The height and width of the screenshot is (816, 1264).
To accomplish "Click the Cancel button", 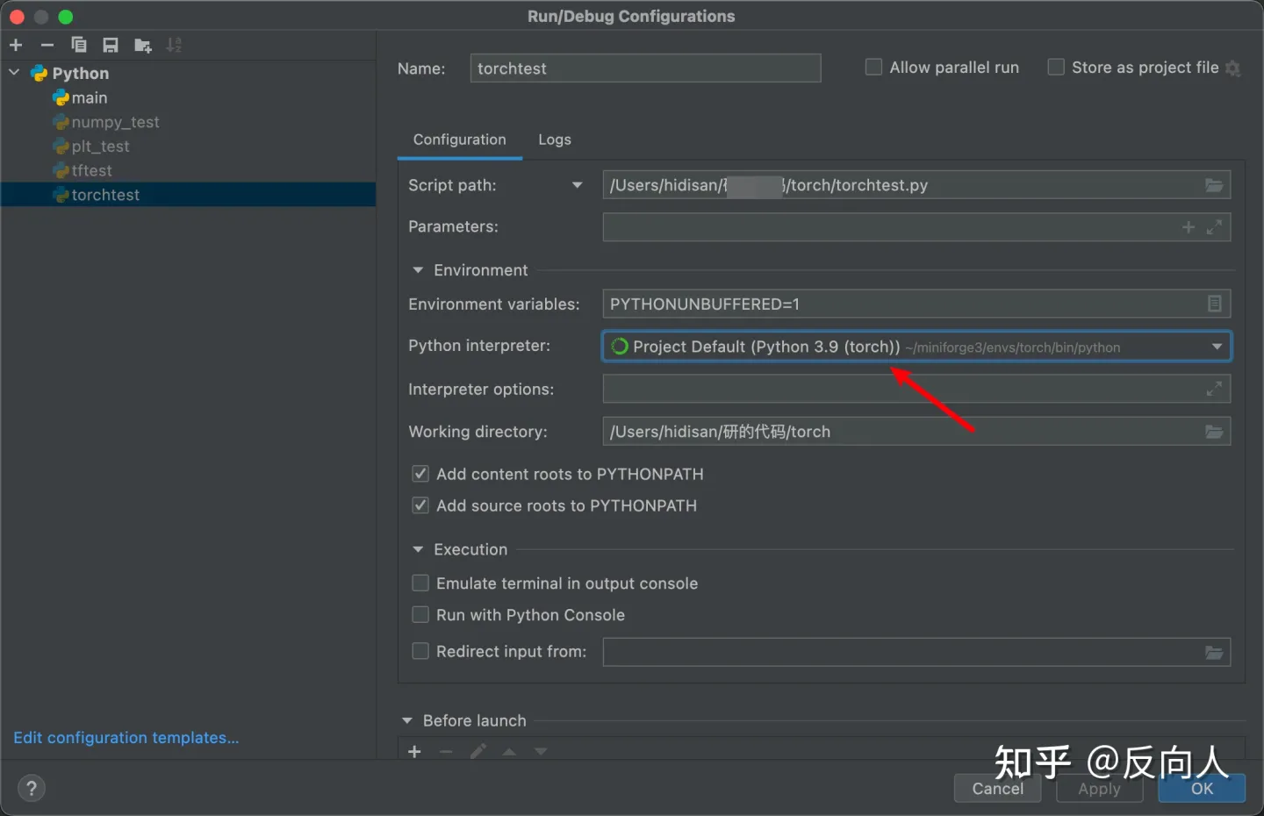I will pos(997,789).
